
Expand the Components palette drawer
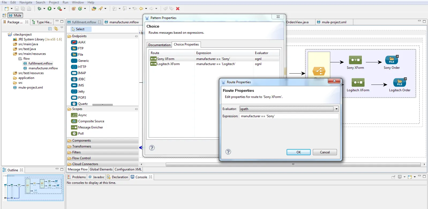tap(103, 140)
